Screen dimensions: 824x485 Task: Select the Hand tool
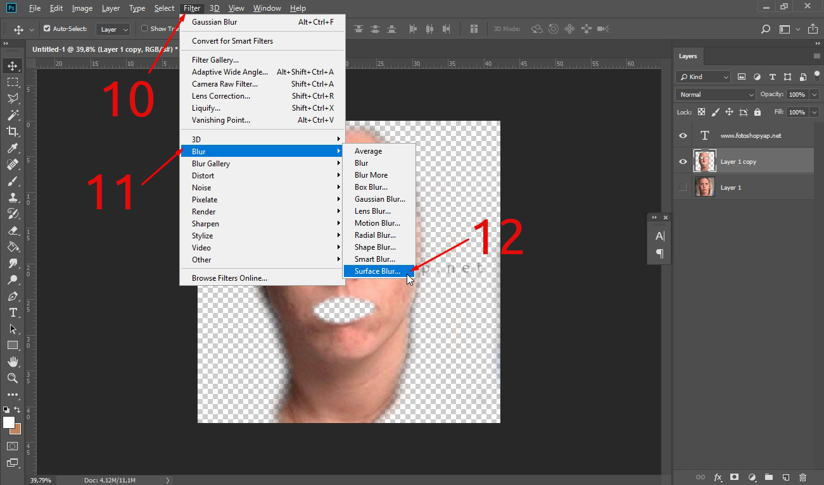[12, 362]
